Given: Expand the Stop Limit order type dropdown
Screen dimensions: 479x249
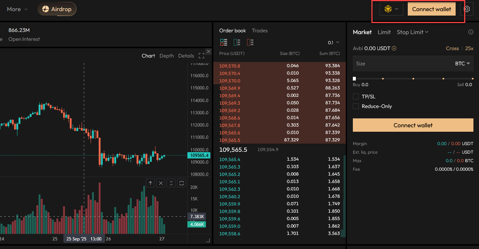Looking at the screenshot, I should click(412, 32).
